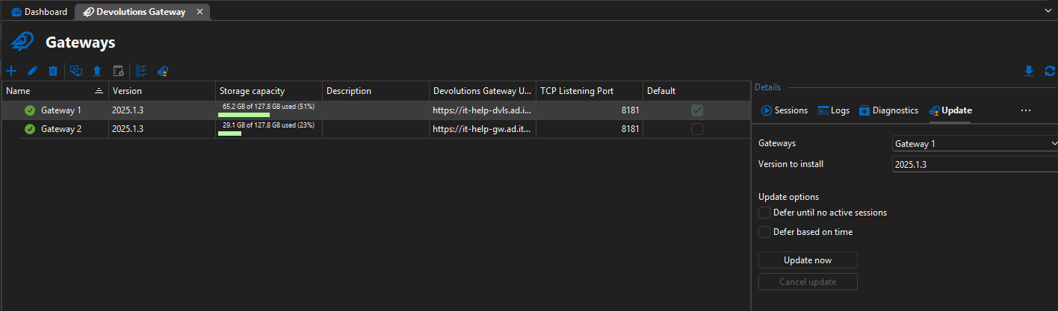
Task: Switch to the Diagnostics tab
Action: pyautogui.click(x=888, y=110)
